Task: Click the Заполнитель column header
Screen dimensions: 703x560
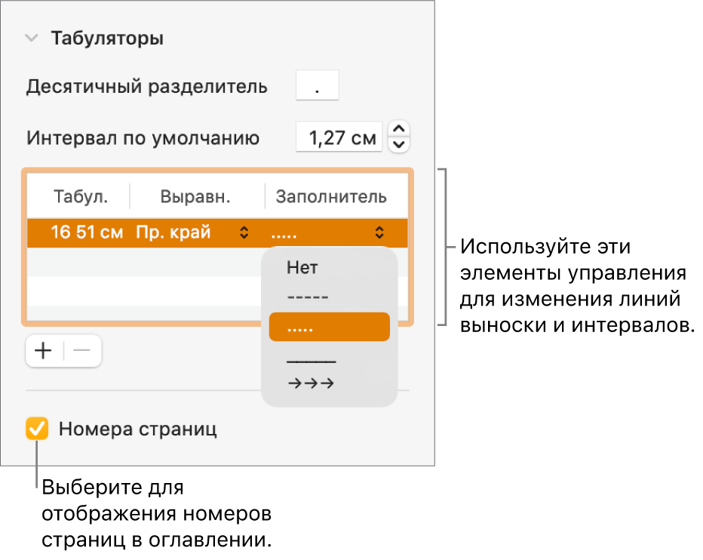Action: click(331, 196)
